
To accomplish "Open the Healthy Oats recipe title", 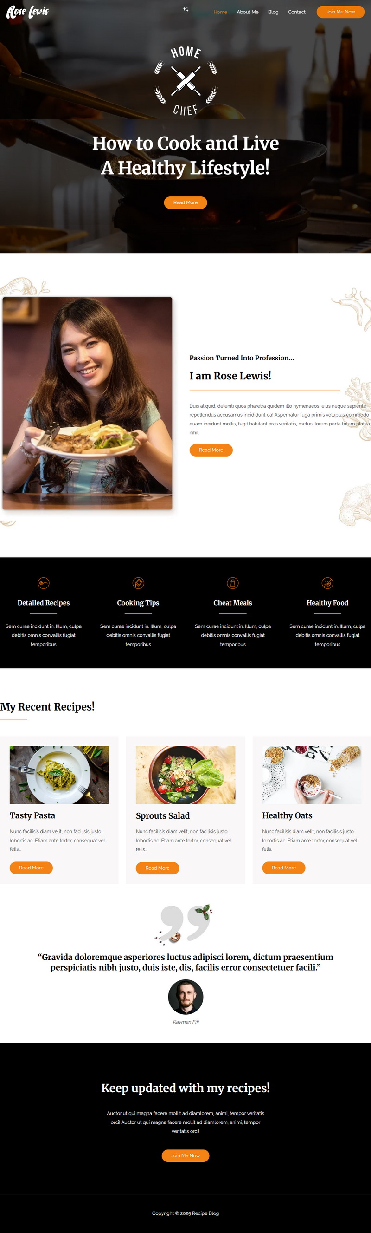I will [287, 815].
